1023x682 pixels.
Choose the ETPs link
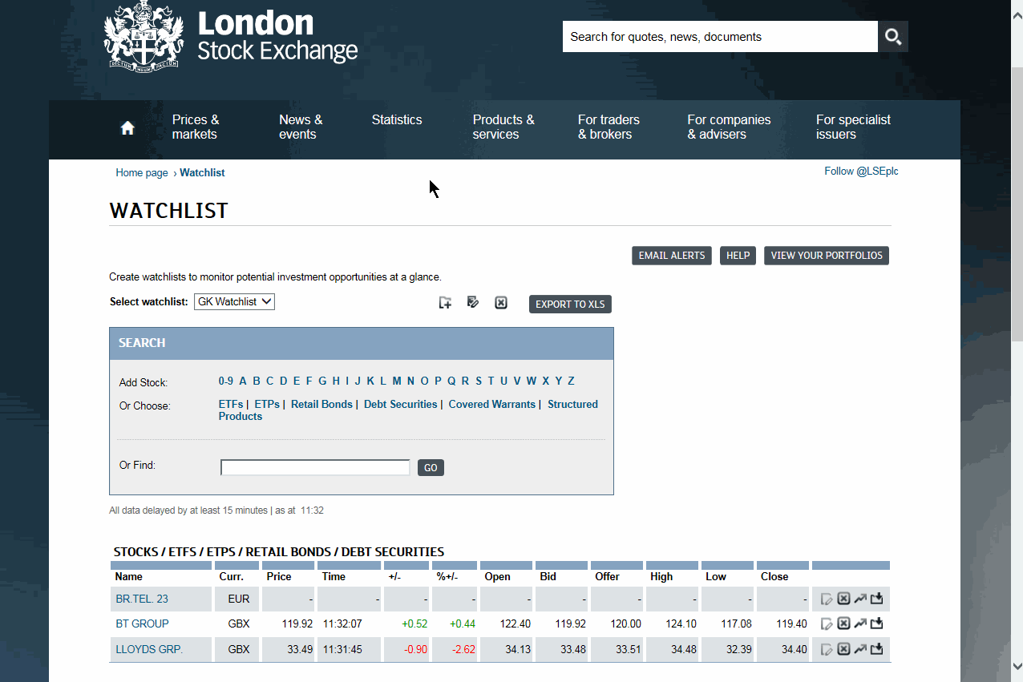pyautogui.click(x=267, y=405)
